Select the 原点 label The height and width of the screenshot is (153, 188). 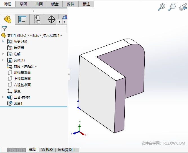point(17,91)
